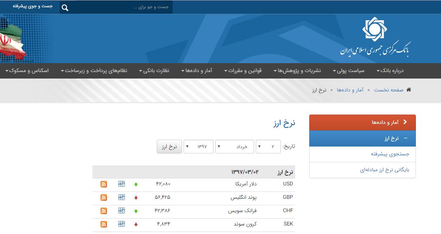Click کرون سوئد currency name
Screen dimensions: 441x234
tap(245, 224)
